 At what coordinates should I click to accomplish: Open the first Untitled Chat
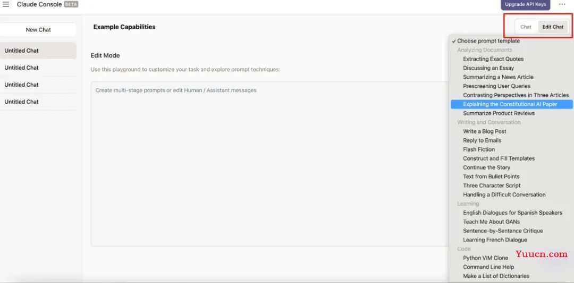pyautogui.click(x=38, y=51)
